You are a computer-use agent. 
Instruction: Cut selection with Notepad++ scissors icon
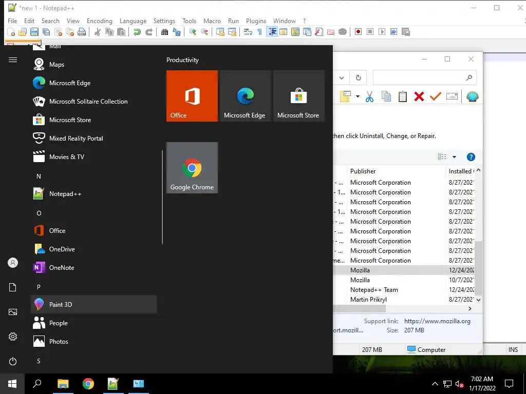[x=97, y=32]
